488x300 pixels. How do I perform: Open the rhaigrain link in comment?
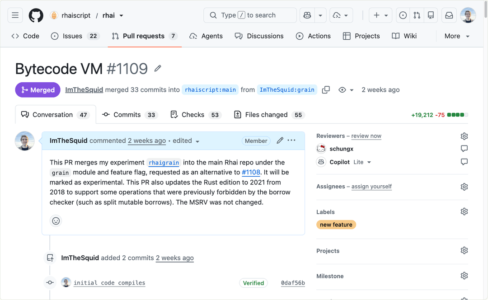[x=164, y=163]
